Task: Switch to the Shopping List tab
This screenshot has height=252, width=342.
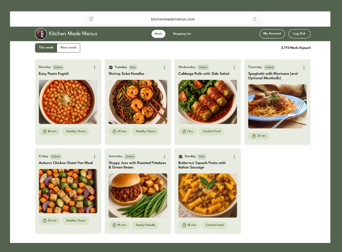Action: click(182, 34)
